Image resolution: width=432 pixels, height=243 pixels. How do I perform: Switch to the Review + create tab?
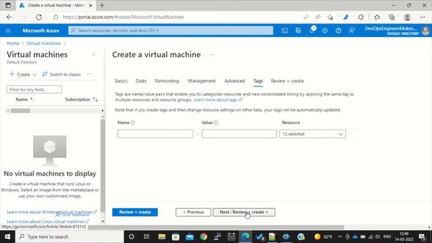[287, 81]
